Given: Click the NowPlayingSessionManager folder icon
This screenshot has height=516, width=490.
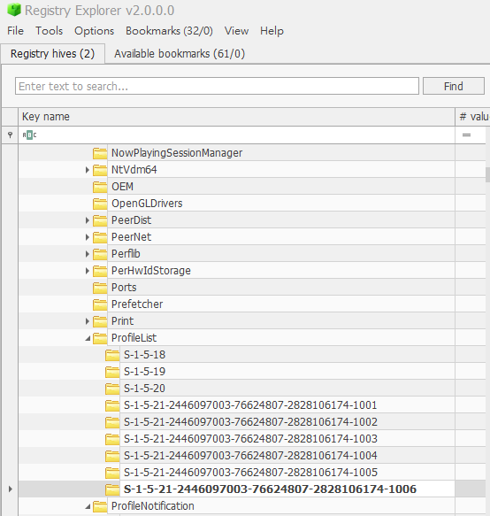Looking at the screenshot, I should [x=100, y=153].
